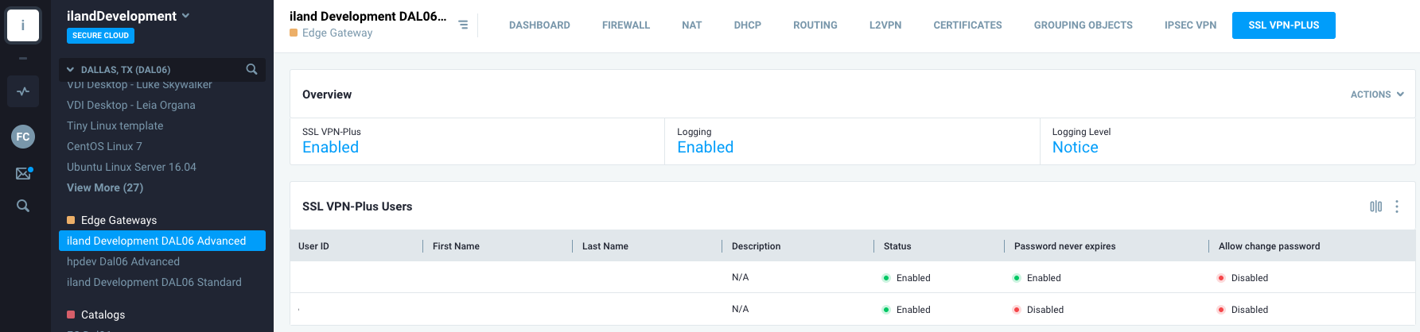Open the list menu beside the Edge Gateway title
The width and height of the screenshot is (1420, 332).
click(463, 25)
